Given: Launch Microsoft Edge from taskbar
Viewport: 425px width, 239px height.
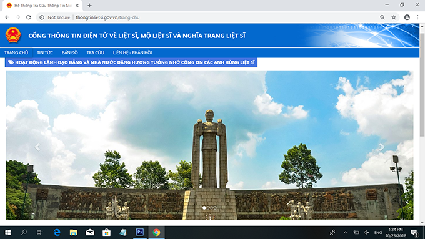Looking at the screenshot, I should pos(57,232).
